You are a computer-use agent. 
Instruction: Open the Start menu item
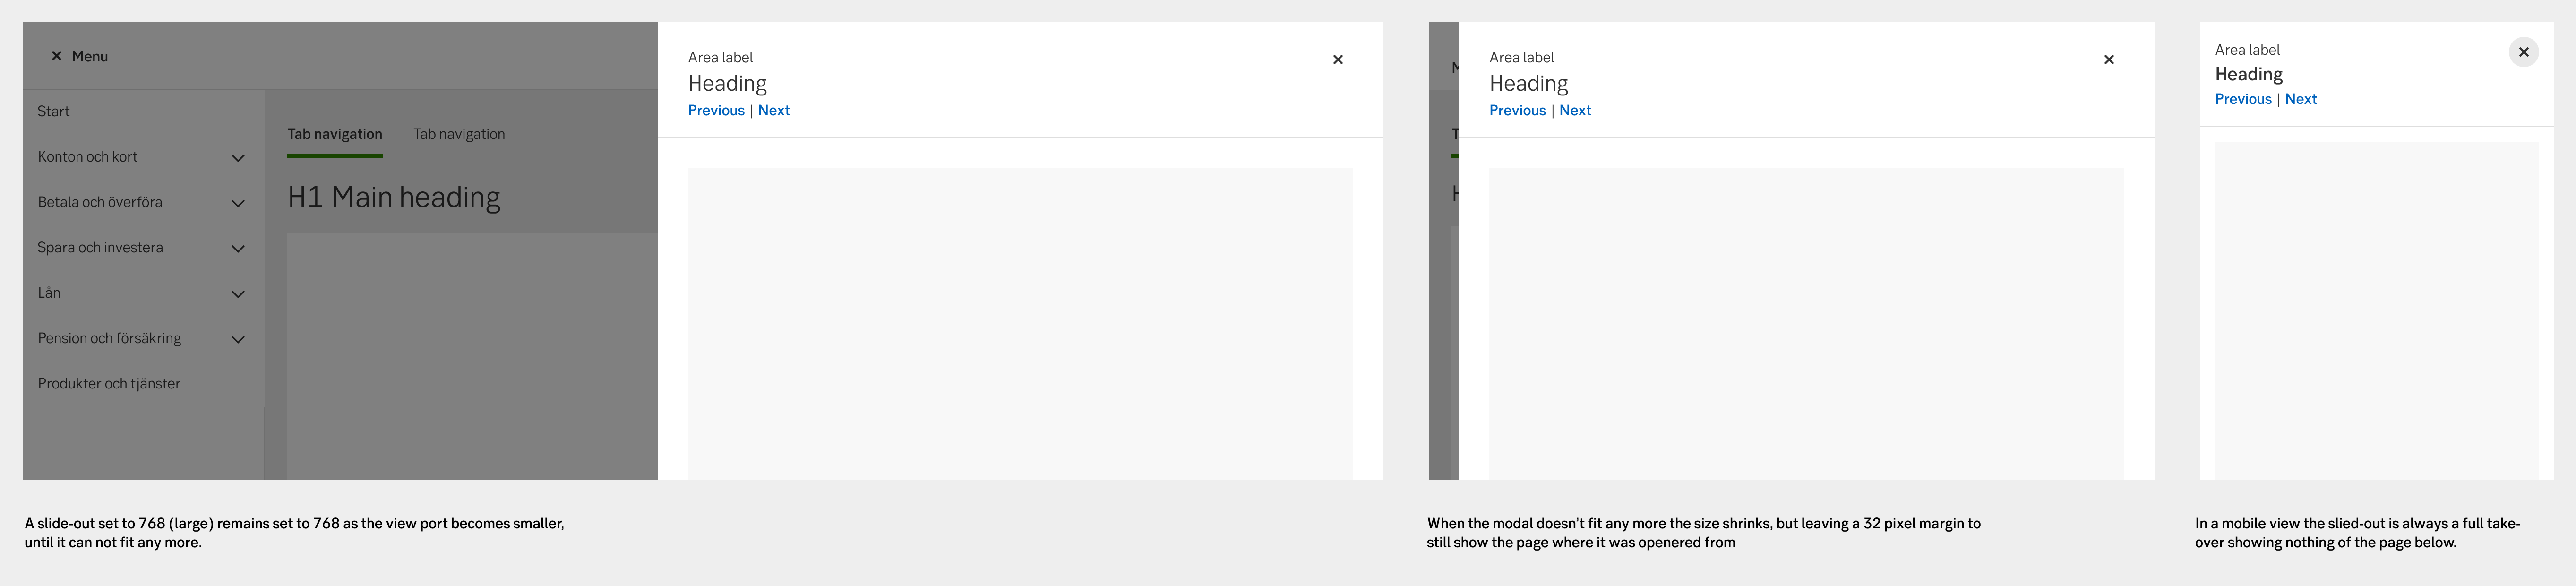tap(54, 111)
